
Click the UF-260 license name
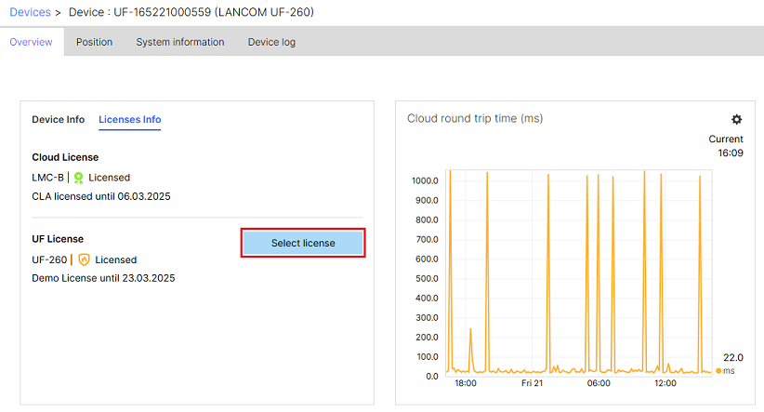click(49, 259)
